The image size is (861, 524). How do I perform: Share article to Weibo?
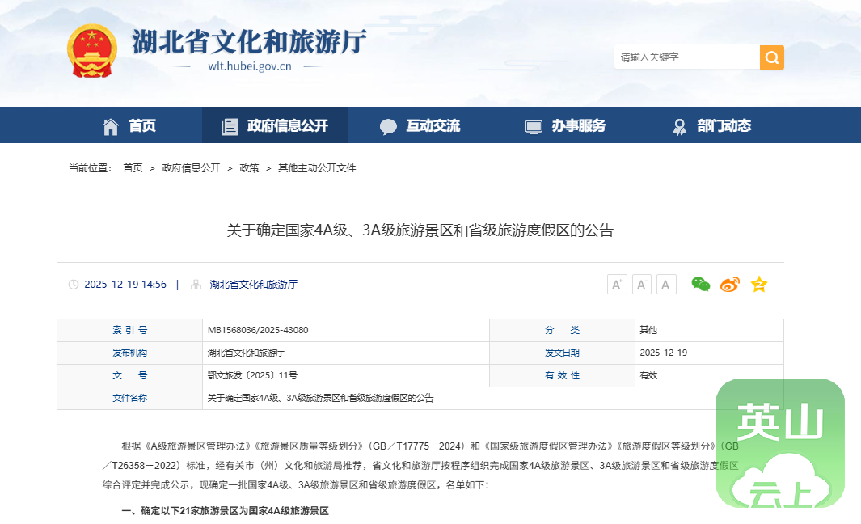coord(729,285)
